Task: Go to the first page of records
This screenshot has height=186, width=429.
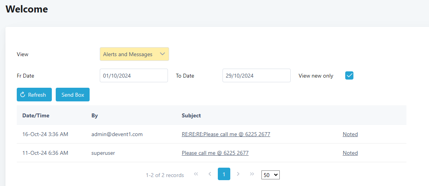Action: [196, 174]
